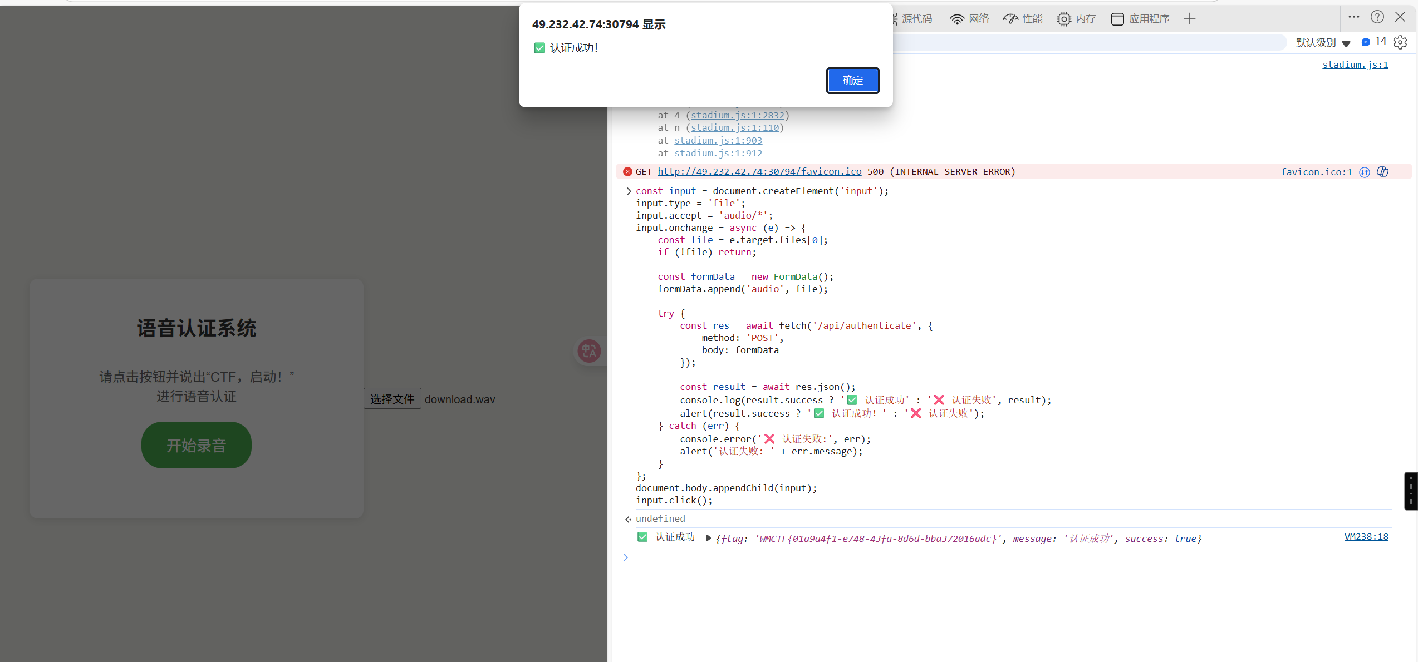Open the 内存 (Memory) panel tab
The image size is (1418, 662).
[1077, 19]
